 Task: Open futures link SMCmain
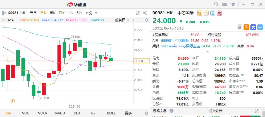(169, 46)
